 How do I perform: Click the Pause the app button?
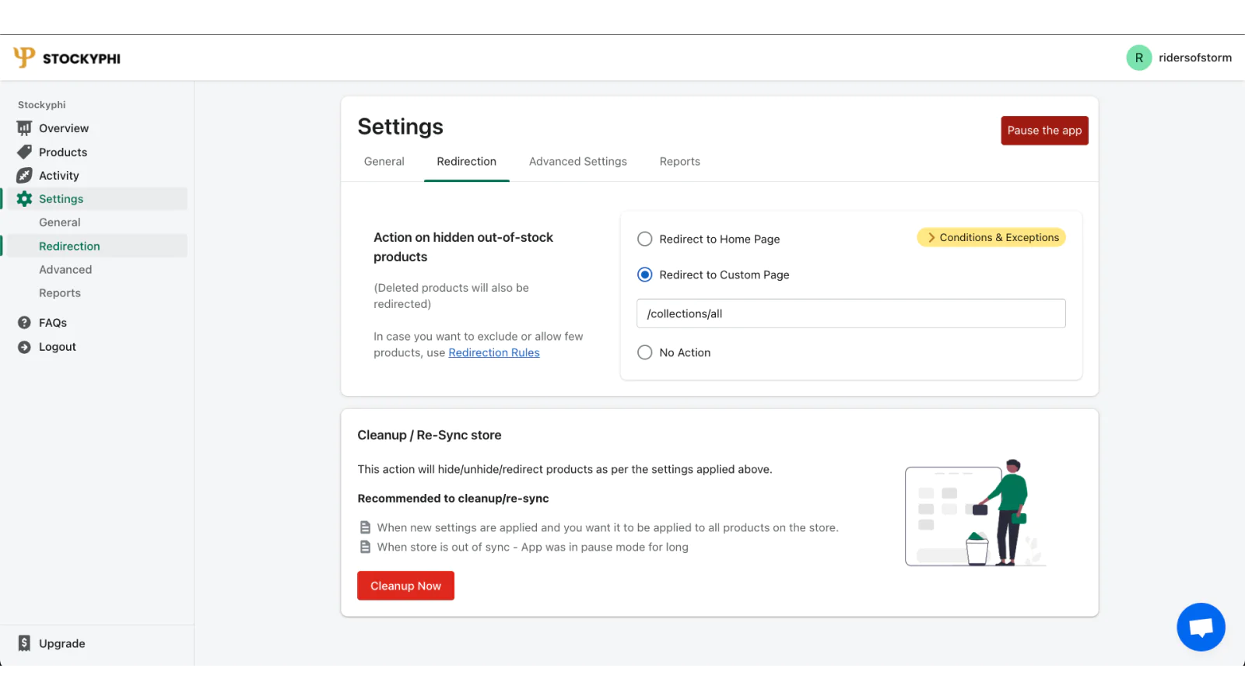1044,131
